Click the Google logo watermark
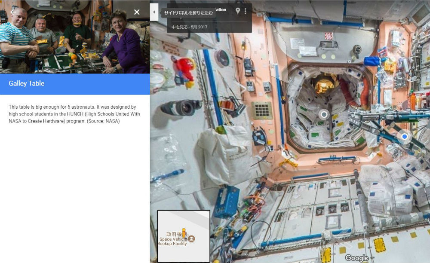The width and height of the screenshot is (430, 263). pyautogui.click(x=357, y=258)
